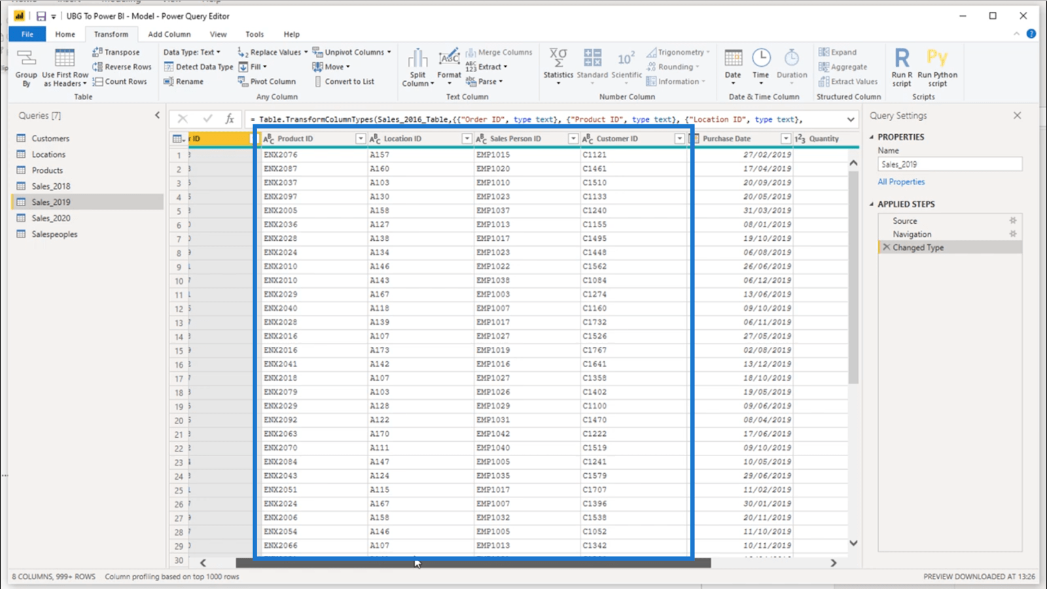Open Statistics number options
1047x589 pixels.
(x=558, y=68)
